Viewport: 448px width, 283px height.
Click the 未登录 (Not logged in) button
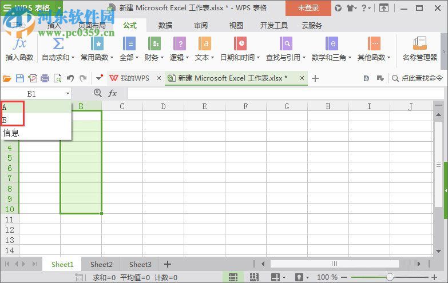[308, 8]
